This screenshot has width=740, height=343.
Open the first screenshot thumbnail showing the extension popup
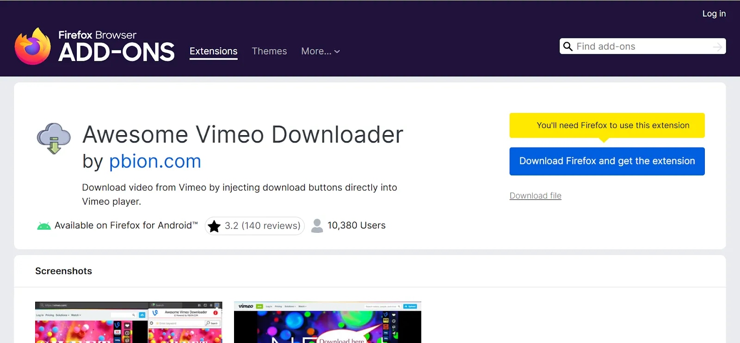tap(129, 322)
